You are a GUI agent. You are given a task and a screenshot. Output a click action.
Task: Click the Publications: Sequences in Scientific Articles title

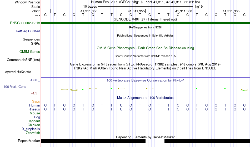pos(145,36)
